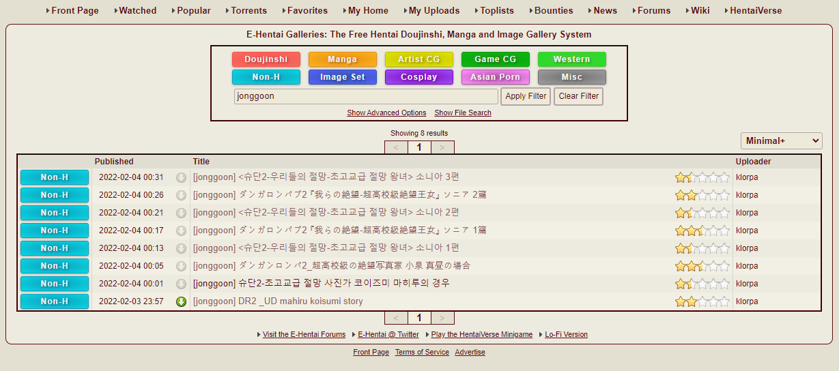Click the search field containing jonggoon
The height and width of the screenshot is (371, 839).
tap(366, 96)
